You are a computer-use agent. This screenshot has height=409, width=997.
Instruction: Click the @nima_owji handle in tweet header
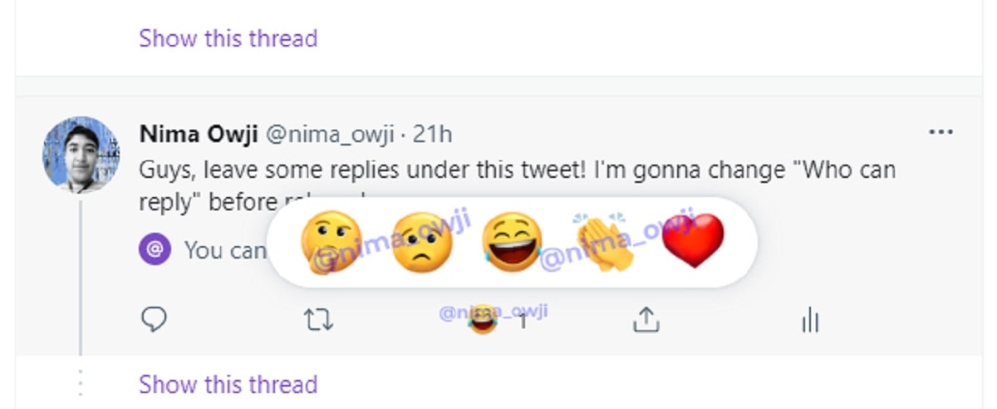[x=327, y=134]
